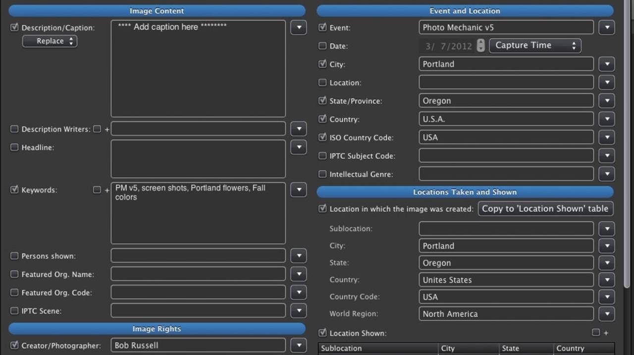Click Copy to 'Location Shown' table button
Screen dimensions: 634x355
(x=545, y=209)
